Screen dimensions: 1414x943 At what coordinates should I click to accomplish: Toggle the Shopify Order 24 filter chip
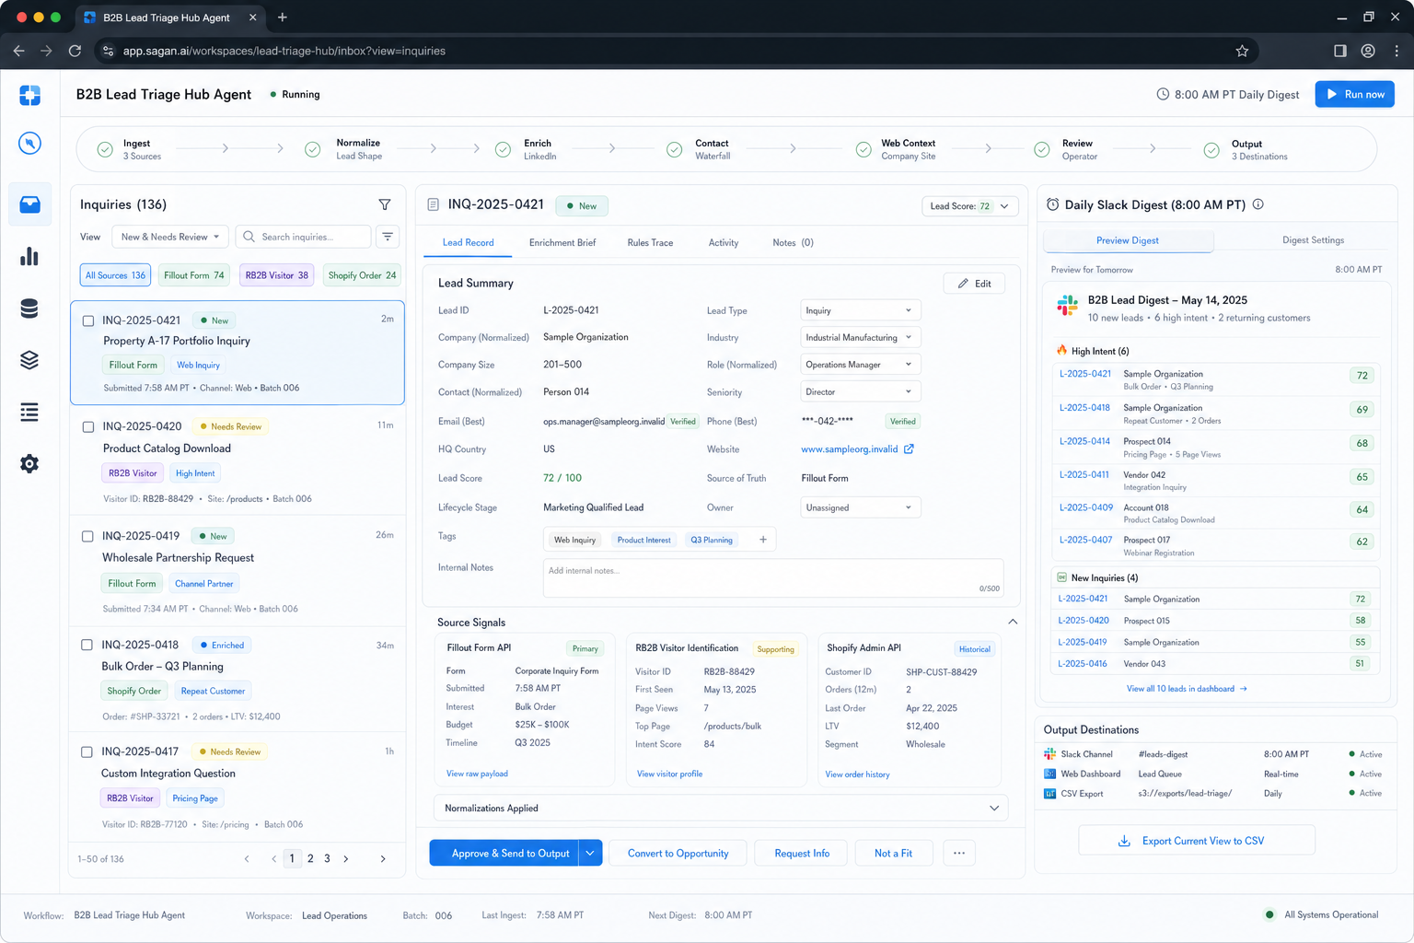tap(362, 275)
